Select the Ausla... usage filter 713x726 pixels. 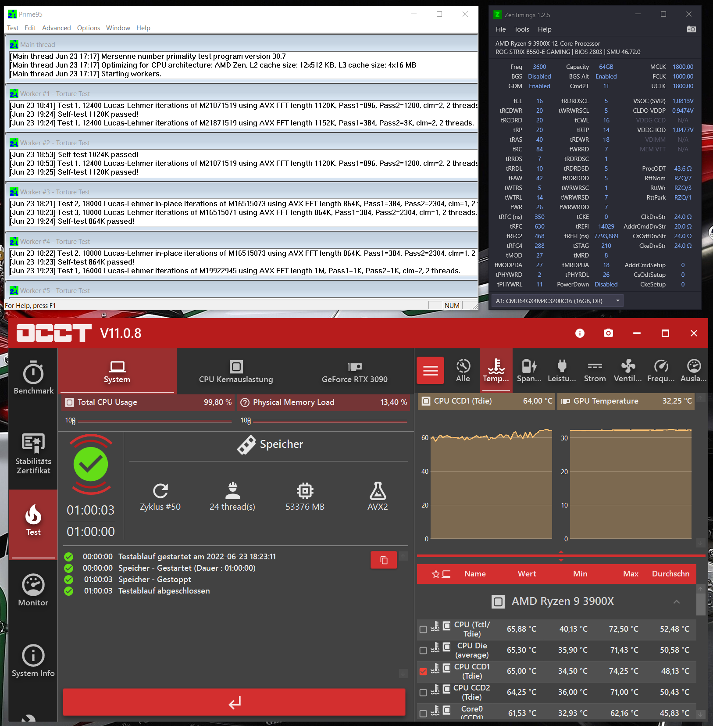[x=694, y=371]
